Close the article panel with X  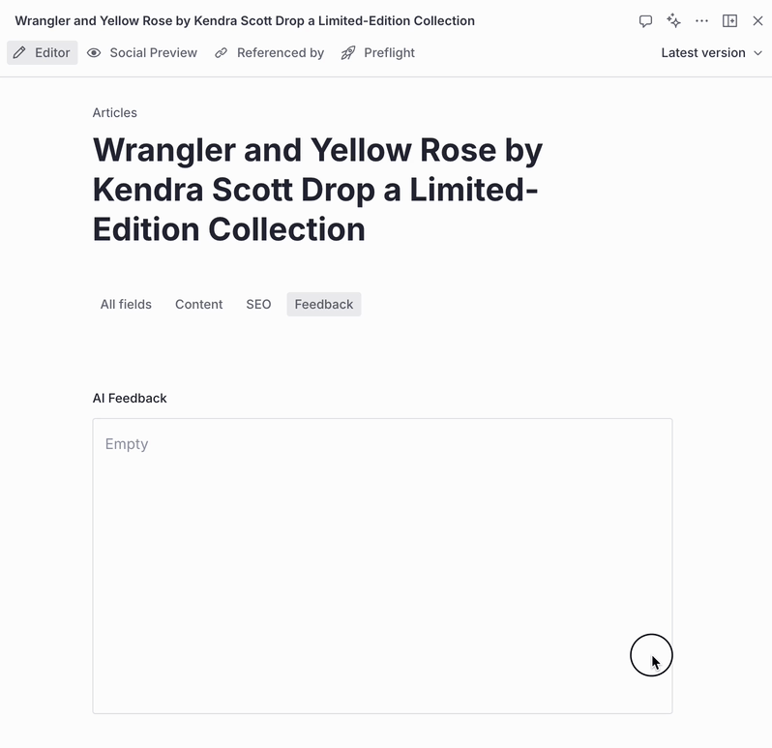click(757, 20)
